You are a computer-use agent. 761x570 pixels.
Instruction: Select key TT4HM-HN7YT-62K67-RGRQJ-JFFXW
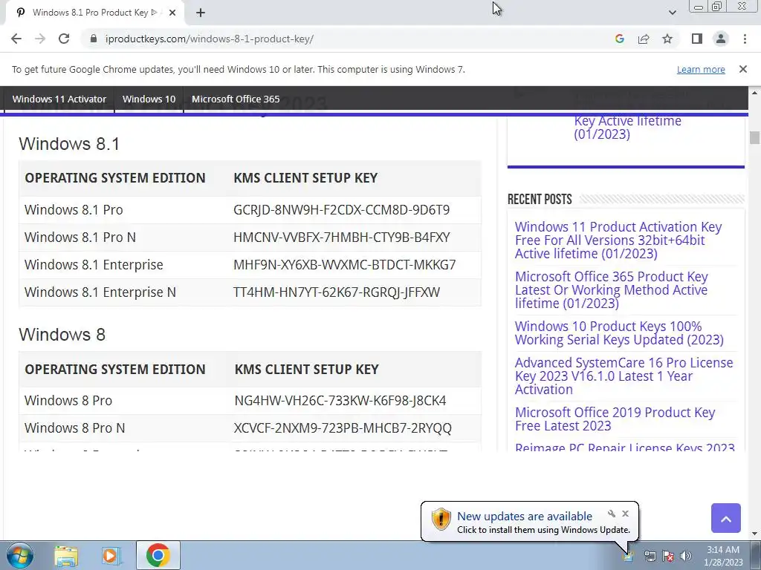[x=337, y=292]
